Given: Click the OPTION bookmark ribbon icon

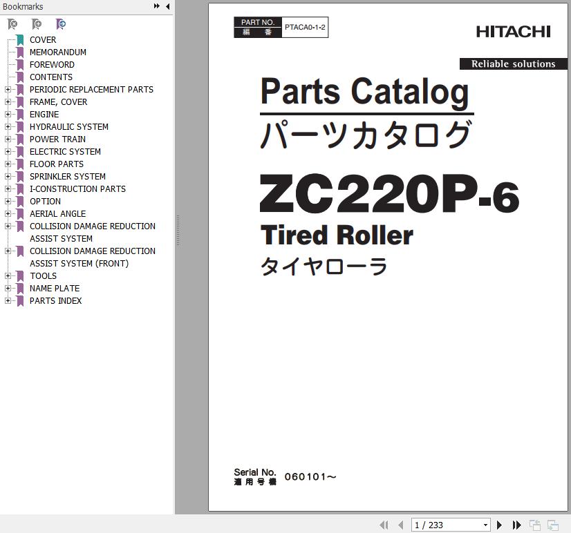Looking at the screenshot, I should click(x=20, y=201).
